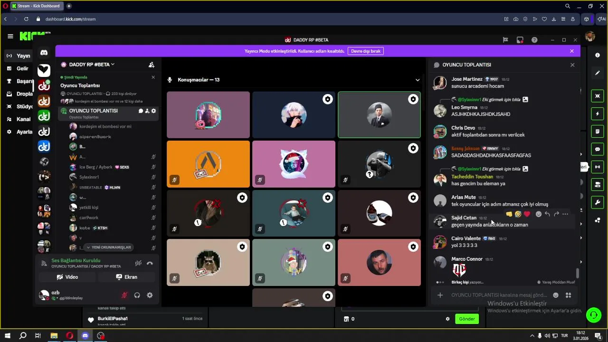Click the Kick info icon in right toolbar
Viewport: 608px width, 342px height.
coord(598,55)
